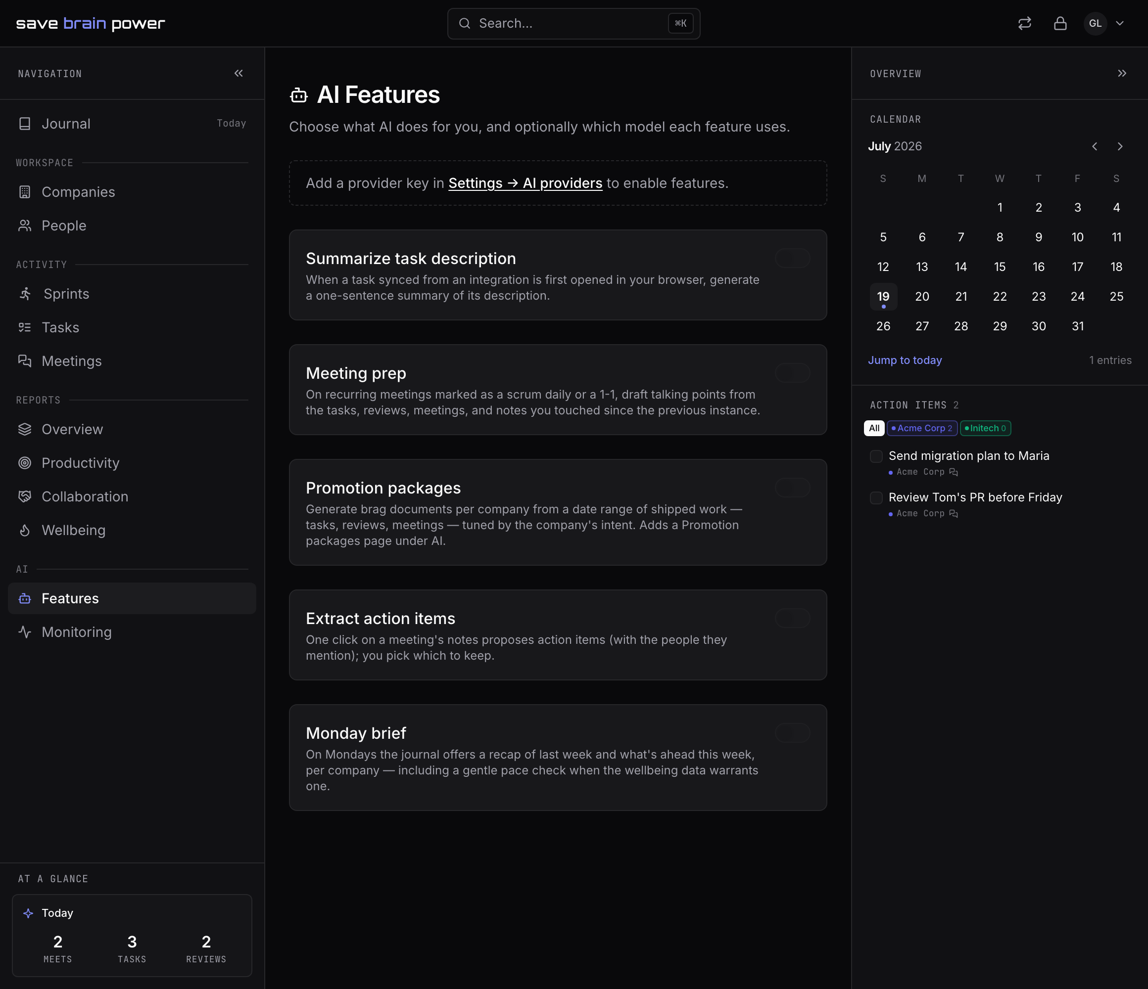This screenshot has height=989, width=1148.
Task: Click the People icon in sidebar
Action: click(24, 225)
